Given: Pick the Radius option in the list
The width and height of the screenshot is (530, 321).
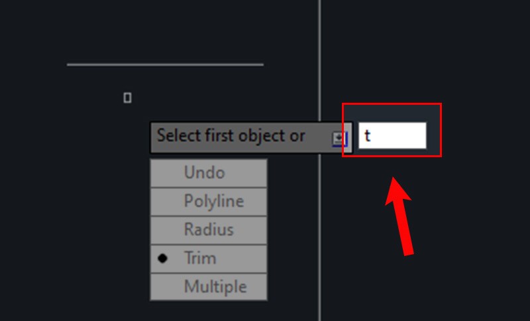Looking at the screenshot, I should pyautogui.click(x=209, y=230).
